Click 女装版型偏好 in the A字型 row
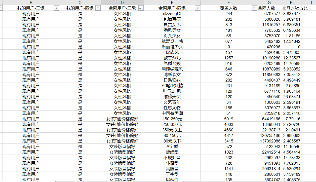 [x=122, y=147]
